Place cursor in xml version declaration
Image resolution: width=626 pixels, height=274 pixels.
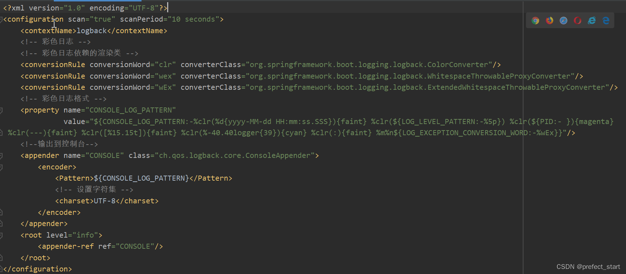tap(85, 8)
